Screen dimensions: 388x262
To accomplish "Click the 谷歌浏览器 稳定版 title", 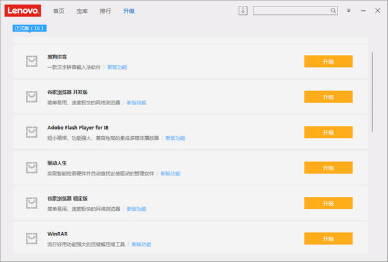I will tap(67, 199).
